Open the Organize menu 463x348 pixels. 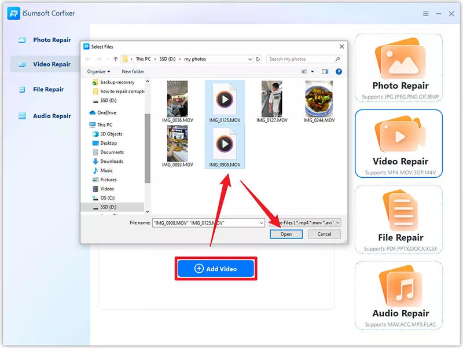[x=98, y=71]
